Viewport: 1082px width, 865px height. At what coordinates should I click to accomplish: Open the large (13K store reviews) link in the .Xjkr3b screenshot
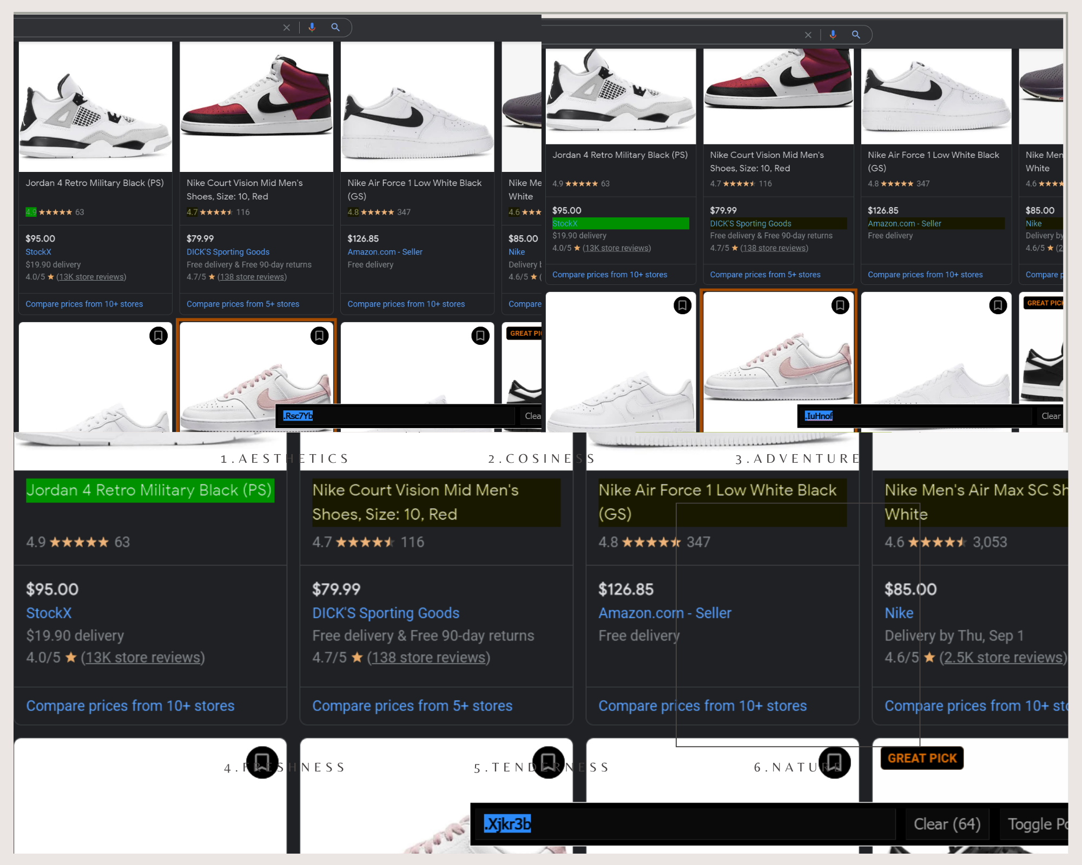click(143, 657)
